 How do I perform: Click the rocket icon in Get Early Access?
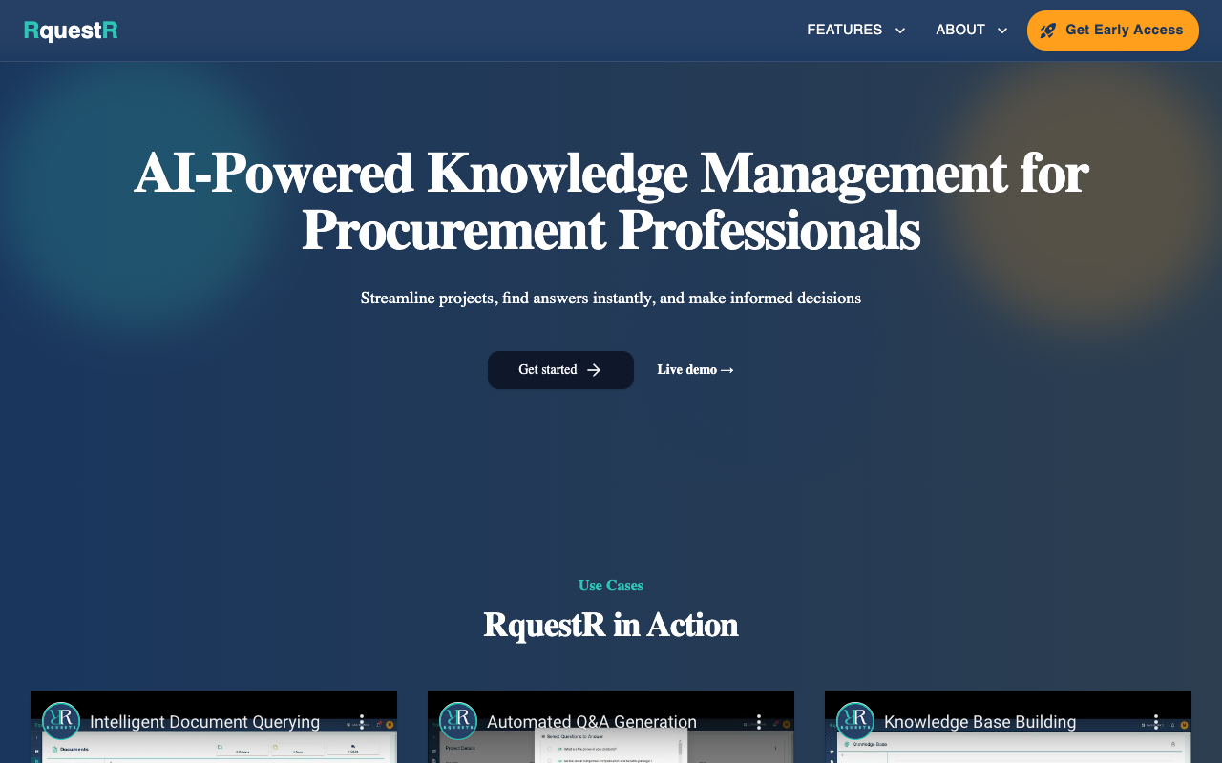1048,31
